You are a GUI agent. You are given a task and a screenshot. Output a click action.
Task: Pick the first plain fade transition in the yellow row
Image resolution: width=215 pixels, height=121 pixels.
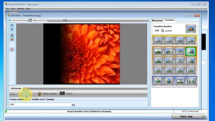158,40
